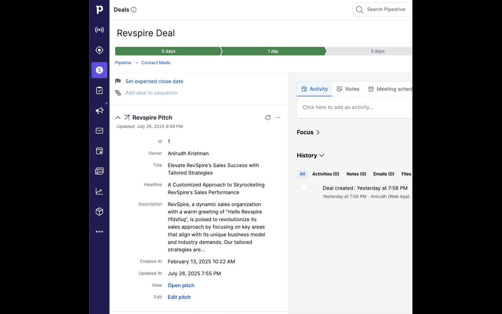This screenshot has height=314, width=502.
Task: Click Contact Made stage link
Action: pos(156,63)
